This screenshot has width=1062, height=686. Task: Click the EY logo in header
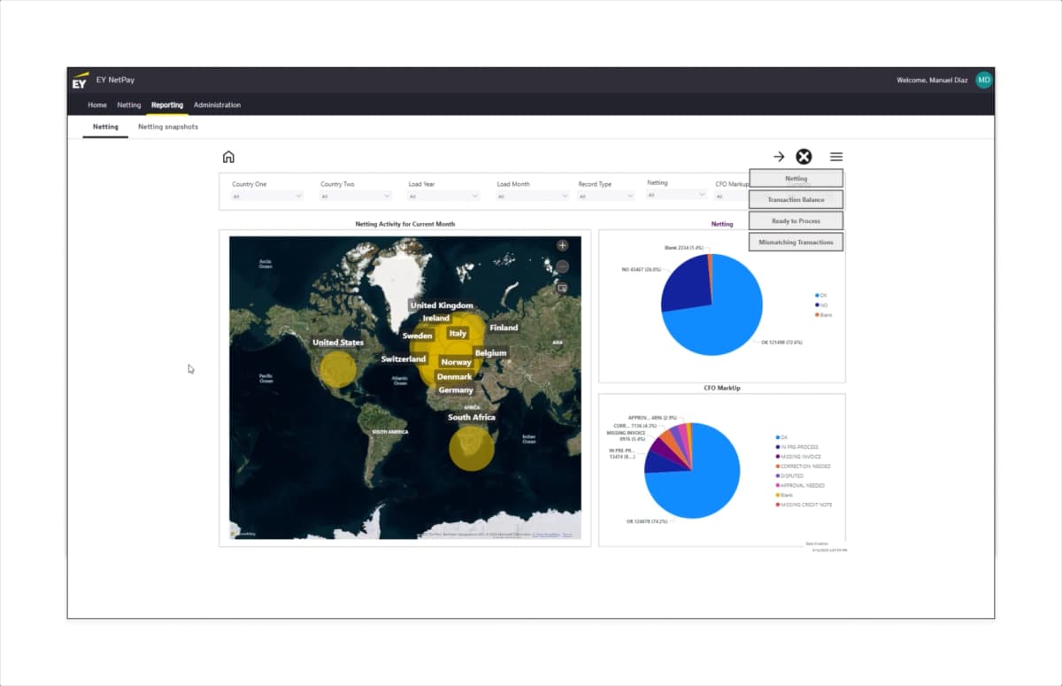tap(80, 81)
